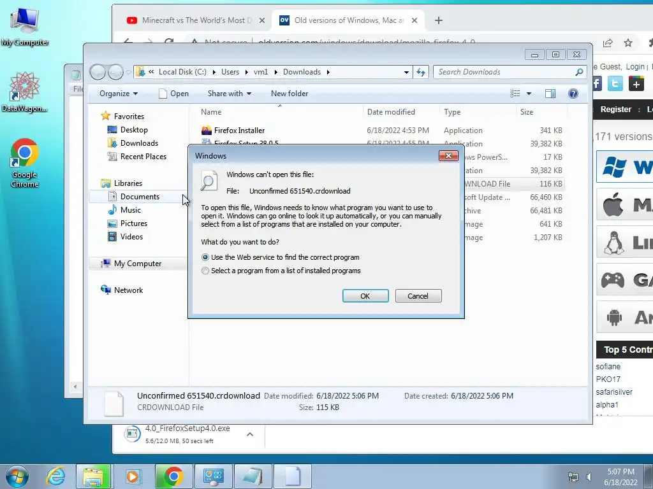653x489 pixels.
Task: Open the view options dropdown arrow
Action: click(529, 94)
